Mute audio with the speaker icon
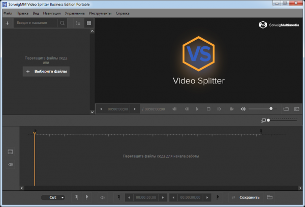Screen dimensions: 305x207 click(x=243, y=109)
